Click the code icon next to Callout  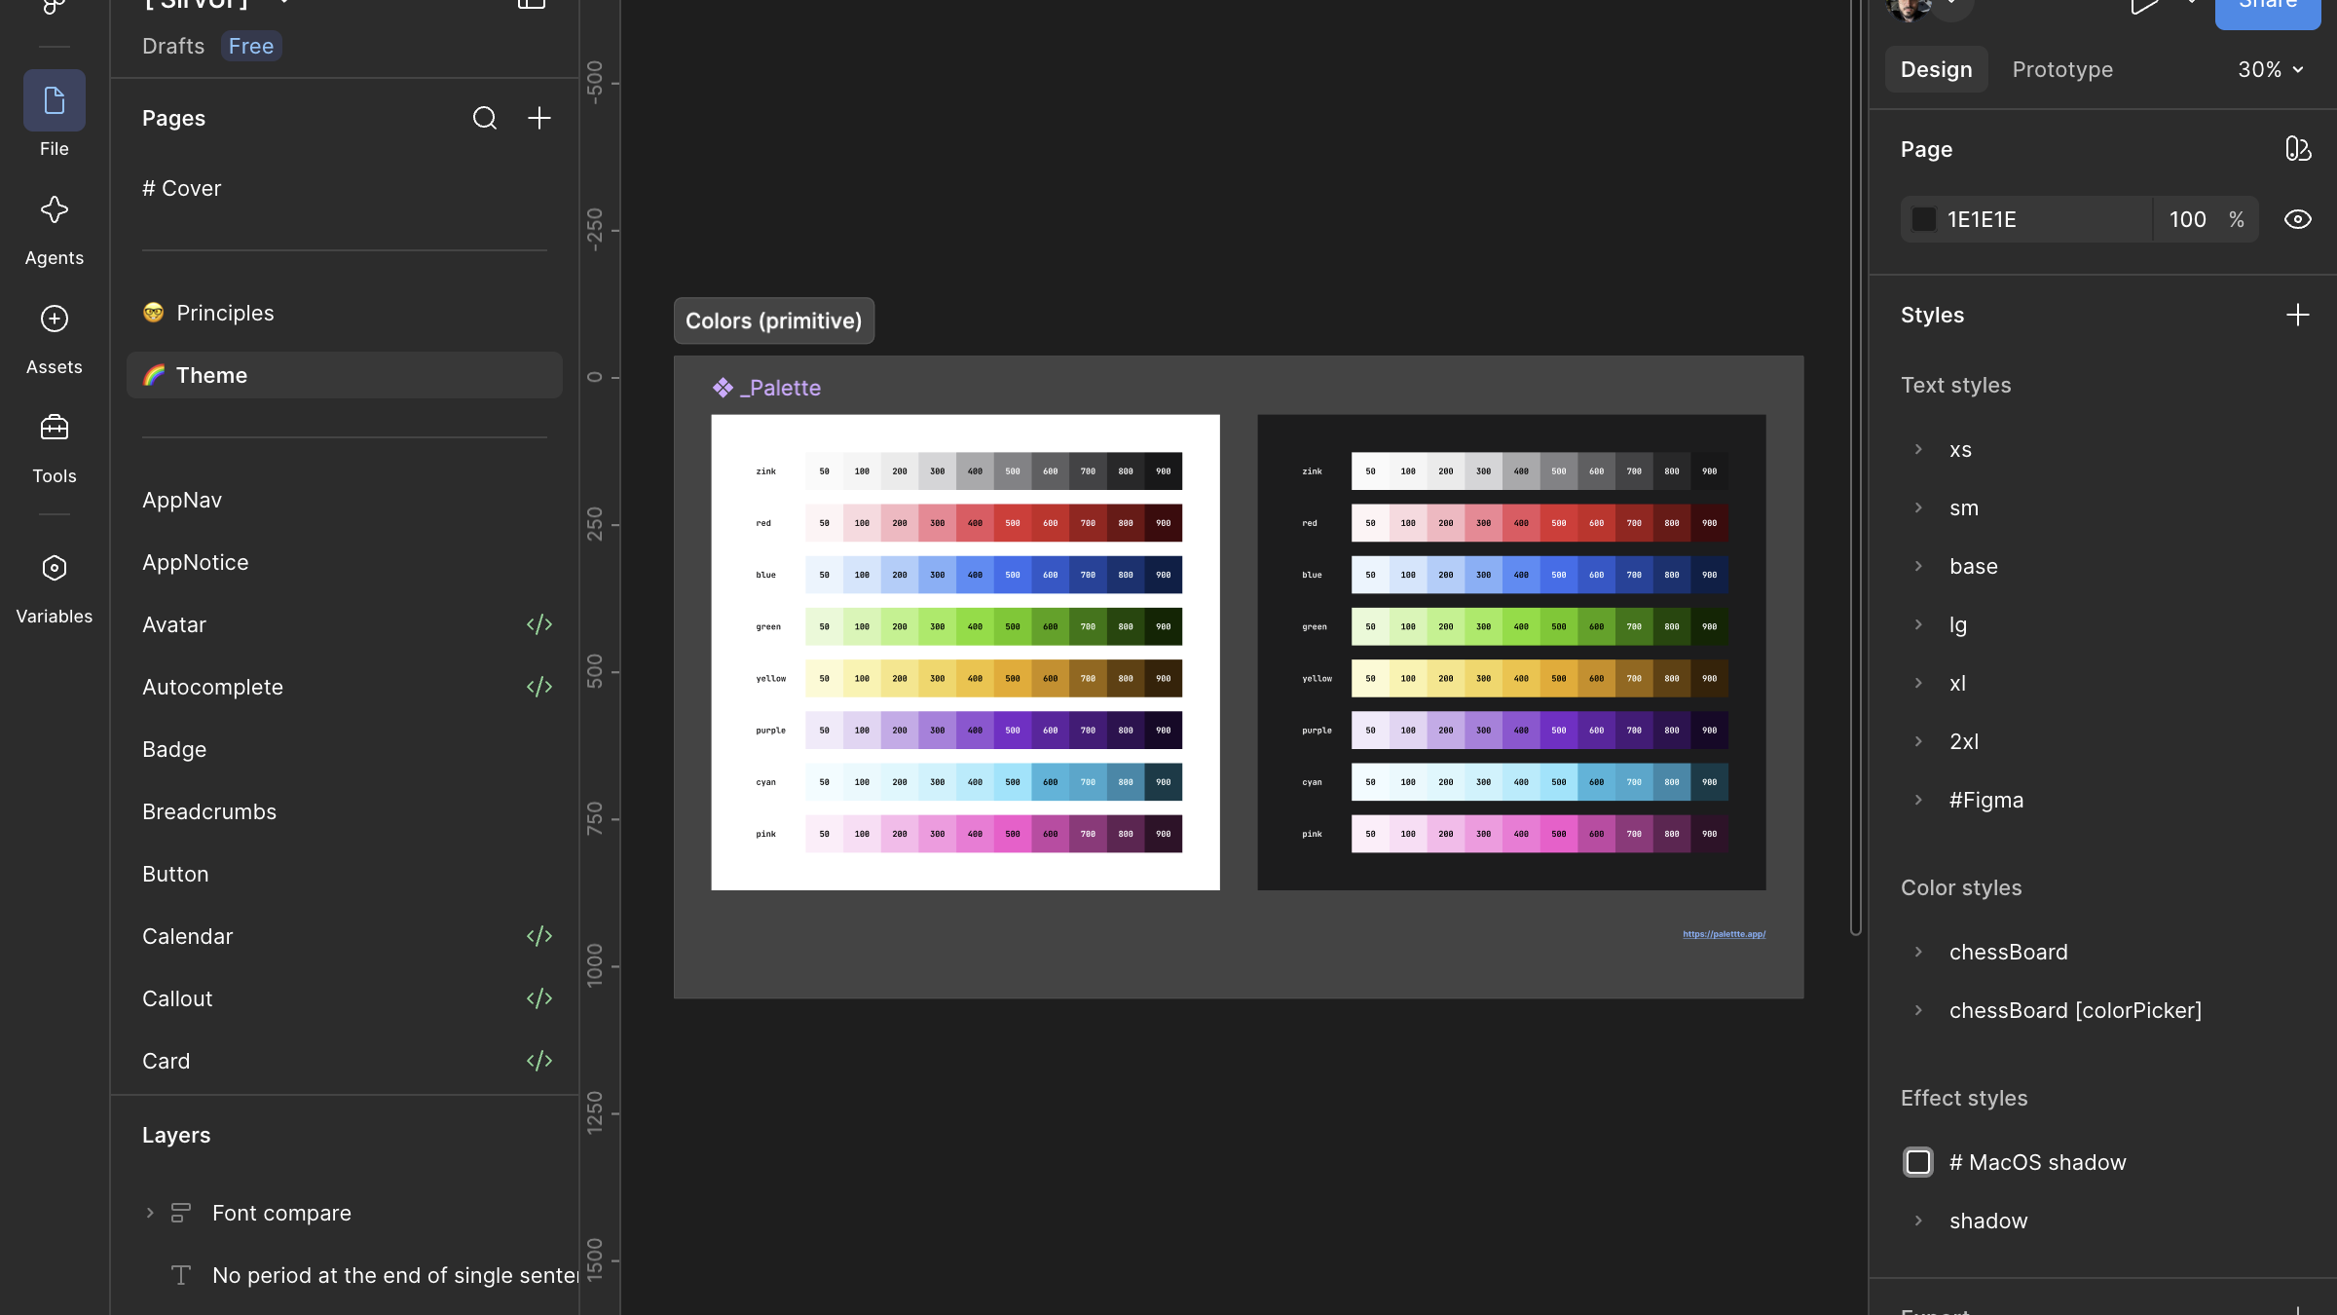pos(539,998)
